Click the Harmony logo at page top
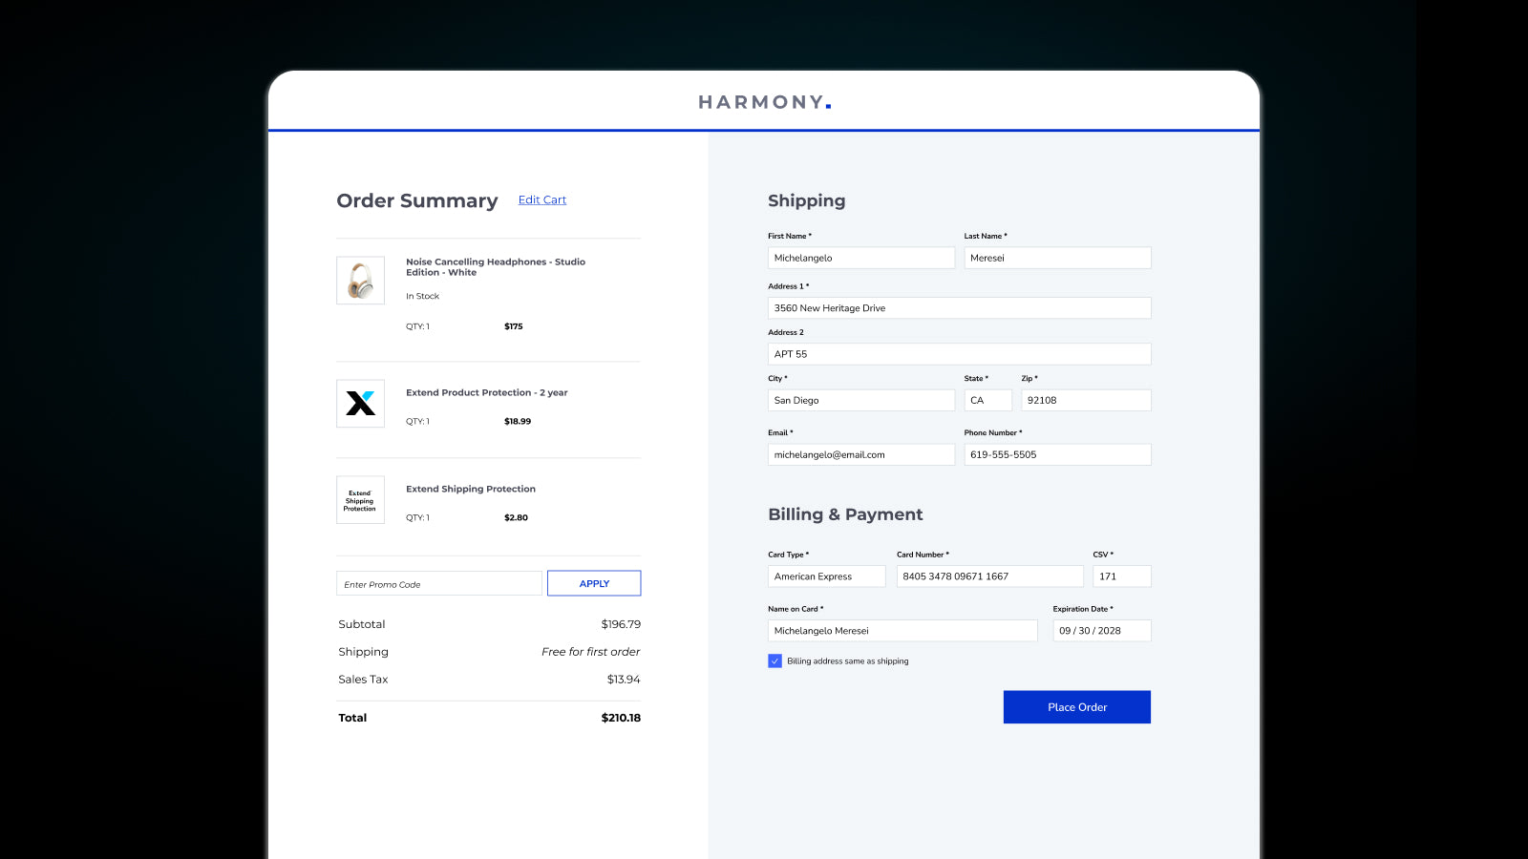The width and height of the screenshot is (1528, 859). point(763,101)
